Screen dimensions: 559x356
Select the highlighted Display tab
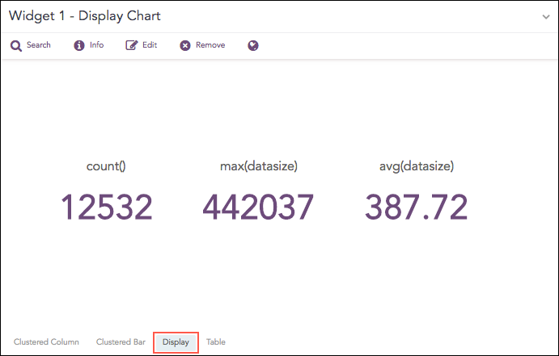[x=176, y=342]
